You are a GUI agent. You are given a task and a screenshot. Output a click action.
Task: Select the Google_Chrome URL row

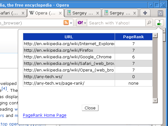coord(69,57)
